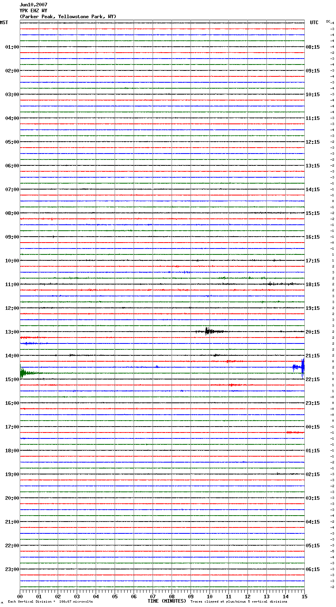This screenshot has height=607, width=336.
Task: Click the 14:15 UTC time label
Action: coord(313,190)
